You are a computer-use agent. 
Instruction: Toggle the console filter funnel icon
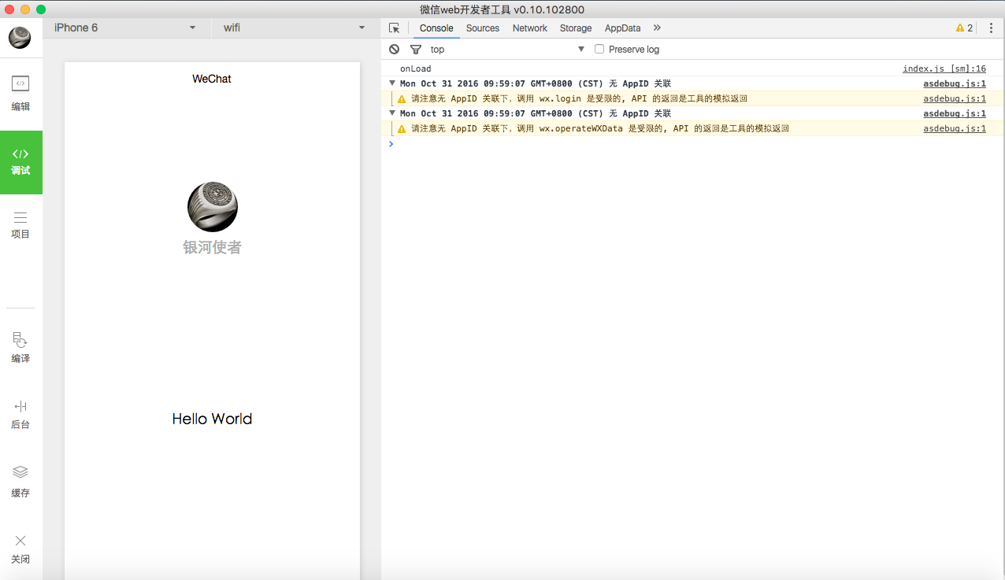416,49
